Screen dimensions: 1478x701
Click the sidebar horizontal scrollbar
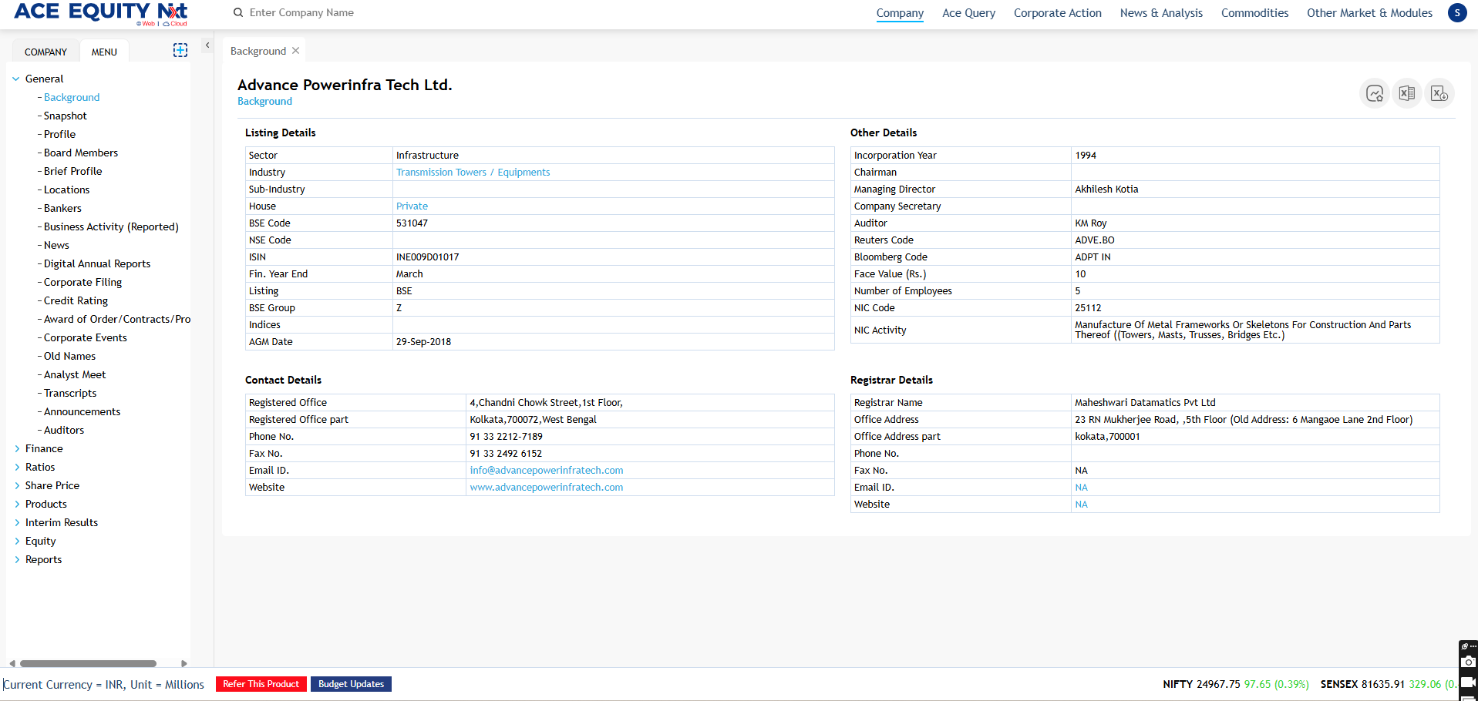coord(88,663)
